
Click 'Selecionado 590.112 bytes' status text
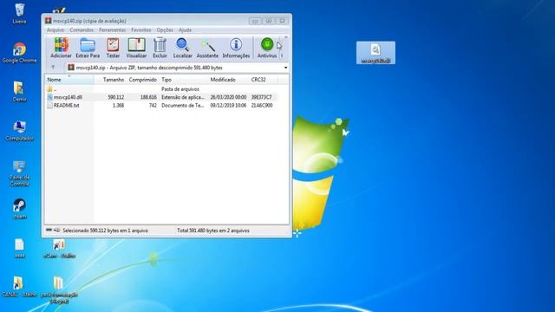(x=105, y=231)
